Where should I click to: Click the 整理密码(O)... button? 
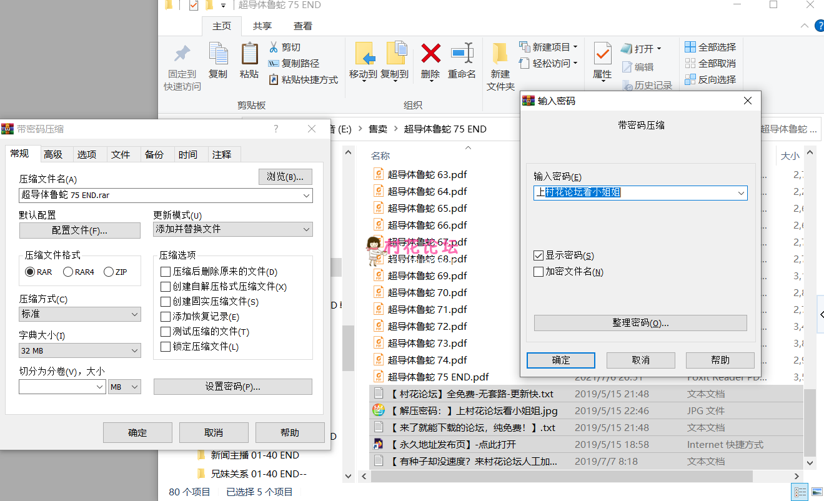pos(640,323)
